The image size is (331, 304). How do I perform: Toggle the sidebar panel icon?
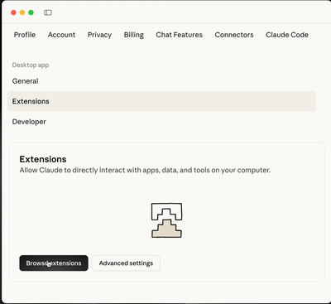coord(48,12)
